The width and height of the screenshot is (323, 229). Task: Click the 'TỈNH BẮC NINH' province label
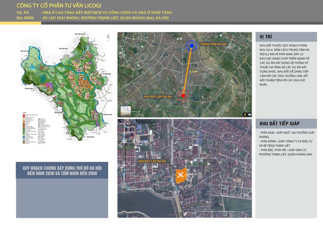[107, 74]
